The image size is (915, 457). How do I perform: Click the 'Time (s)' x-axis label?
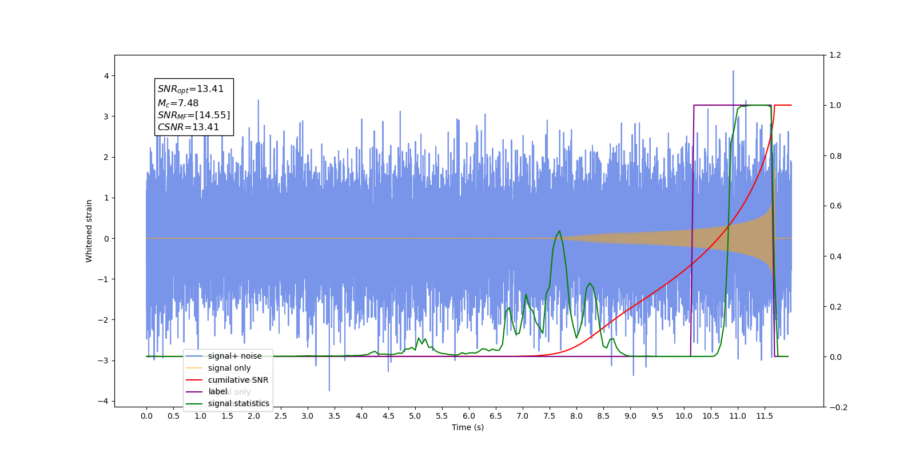coord(468,427)
